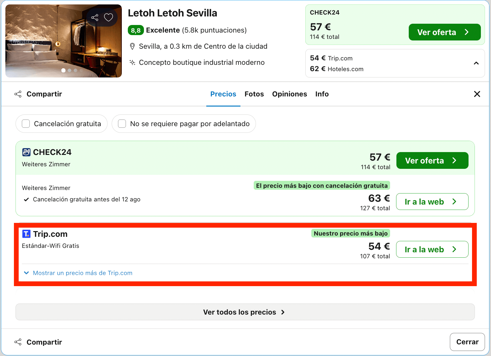Viewport: 491px width, 356px height.
Task: Open the Opiniones tab
Action: (x=289, y=94)
